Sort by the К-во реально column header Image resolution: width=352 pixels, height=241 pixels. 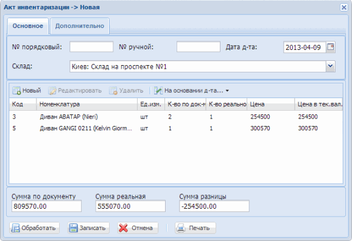[x=227, y=104]
